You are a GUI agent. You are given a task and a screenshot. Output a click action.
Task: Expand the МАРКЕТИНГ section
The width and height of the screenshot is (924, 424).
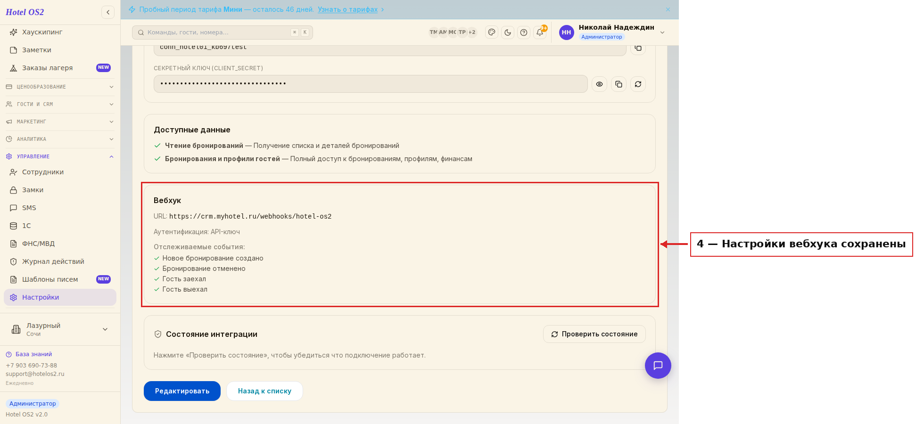60,122
